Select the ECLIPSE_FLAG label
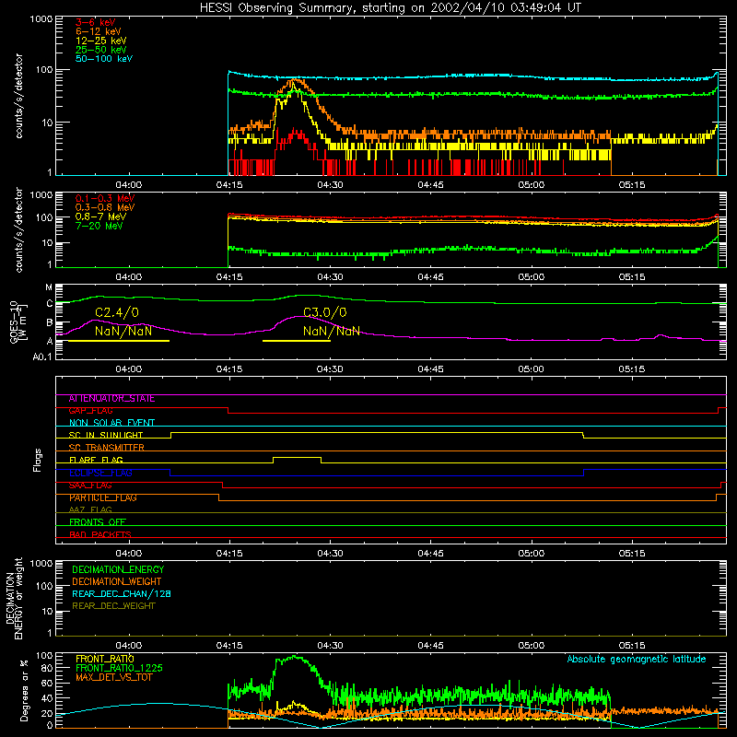 click(x=100, y=473)
